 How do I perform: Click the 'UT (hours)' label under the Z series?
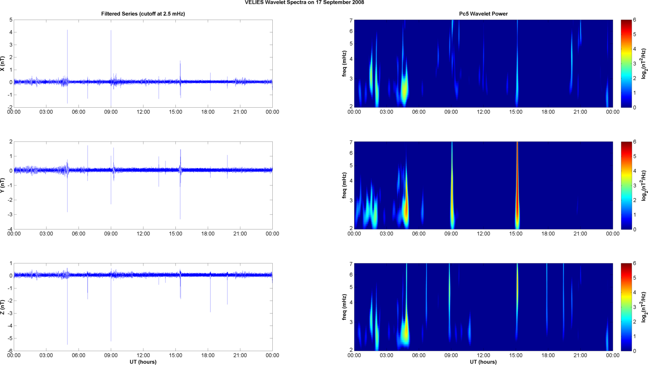point(143,362)
